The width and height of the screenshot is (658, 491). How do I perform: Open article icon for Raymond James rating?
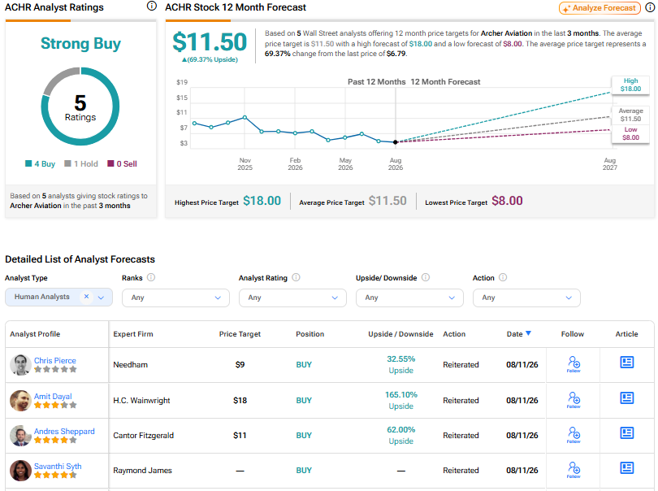[626, 467]
